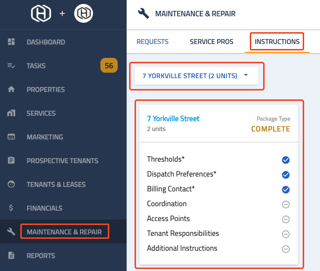Click the Coordination status circle
This screenshot has height=271, width=320.
coord(285,204)
